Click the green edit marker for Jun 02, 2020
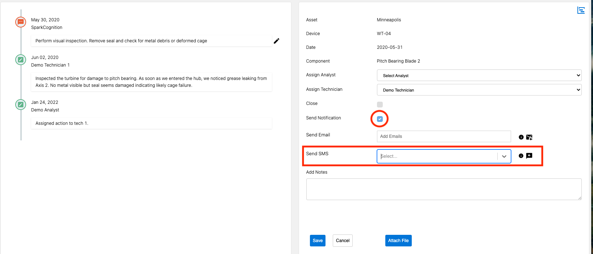This screenshot has width=593, height=254. pyautogui.click(x=21, y=60)
